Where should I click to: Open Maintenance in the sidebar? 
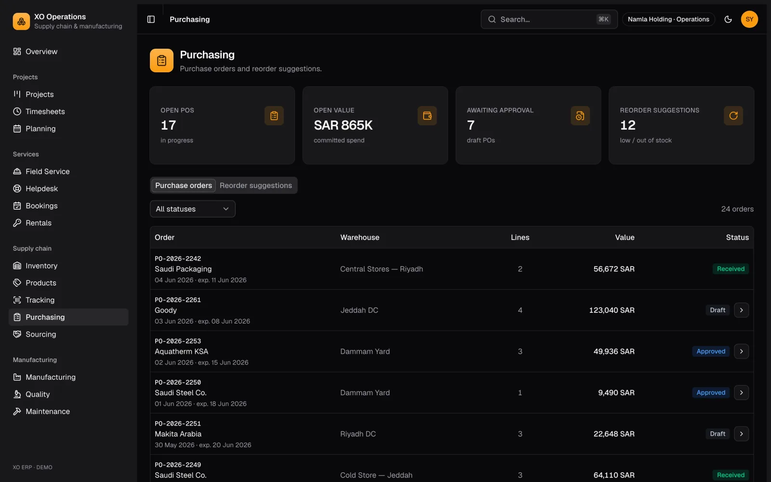click(68, 411)
